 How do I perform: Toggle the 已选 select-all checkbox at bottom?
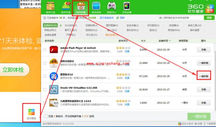(x=46, y=116)
